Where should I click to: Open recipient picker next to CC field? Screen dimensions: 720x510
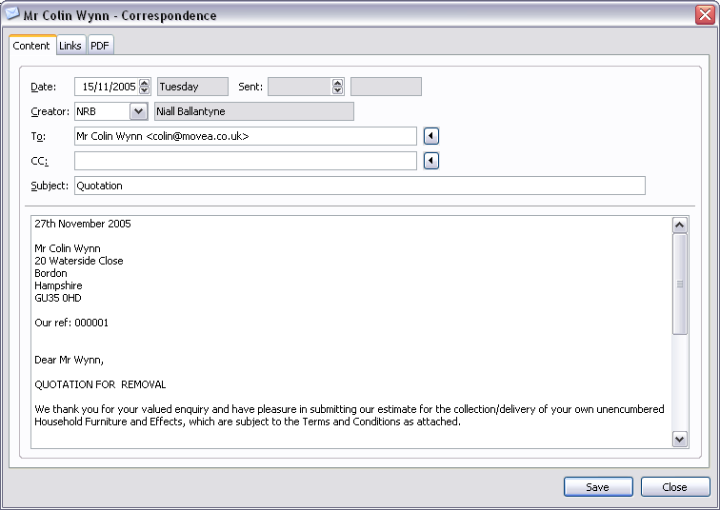(x=430, y=161)
